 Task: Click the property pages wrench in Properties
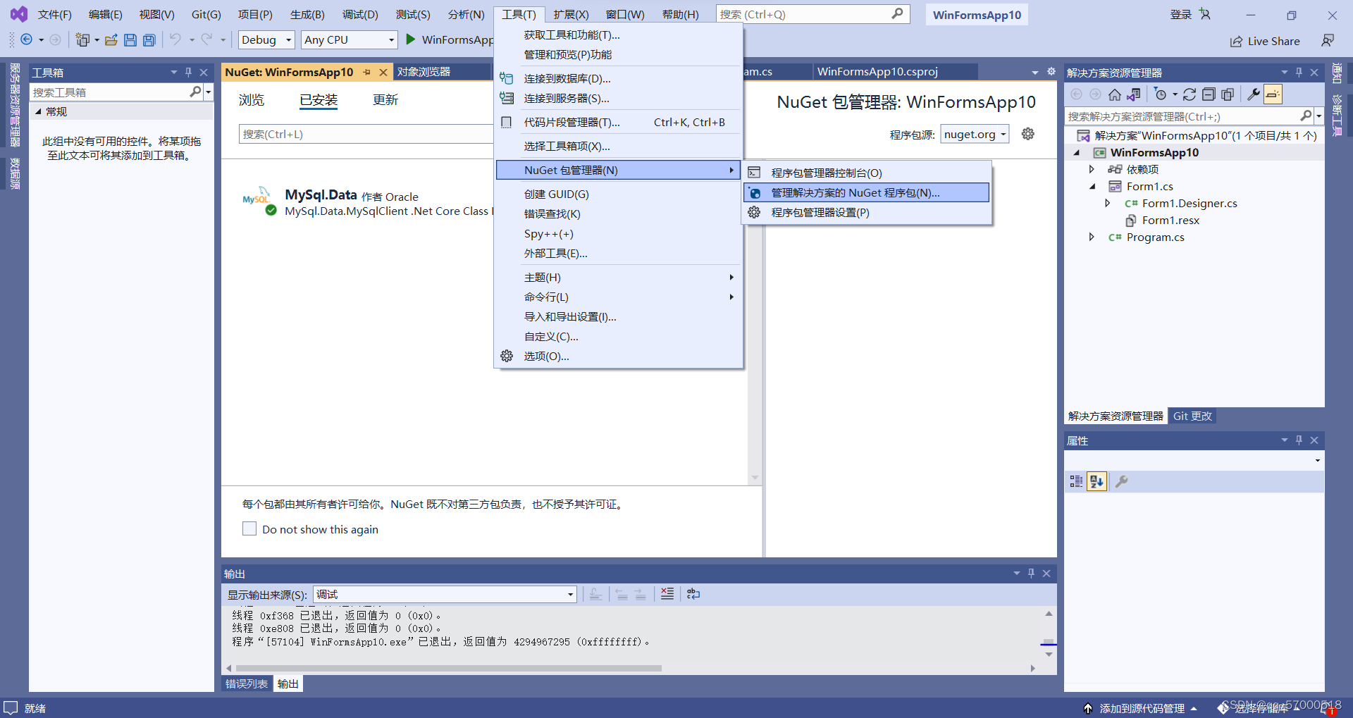coord(1121,481)
